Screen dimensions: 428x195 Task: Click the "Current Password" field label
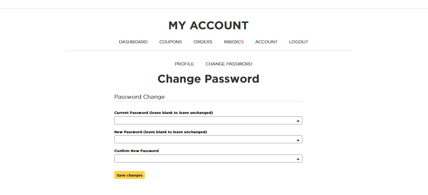pyautogui.click(x=163, y=113)
